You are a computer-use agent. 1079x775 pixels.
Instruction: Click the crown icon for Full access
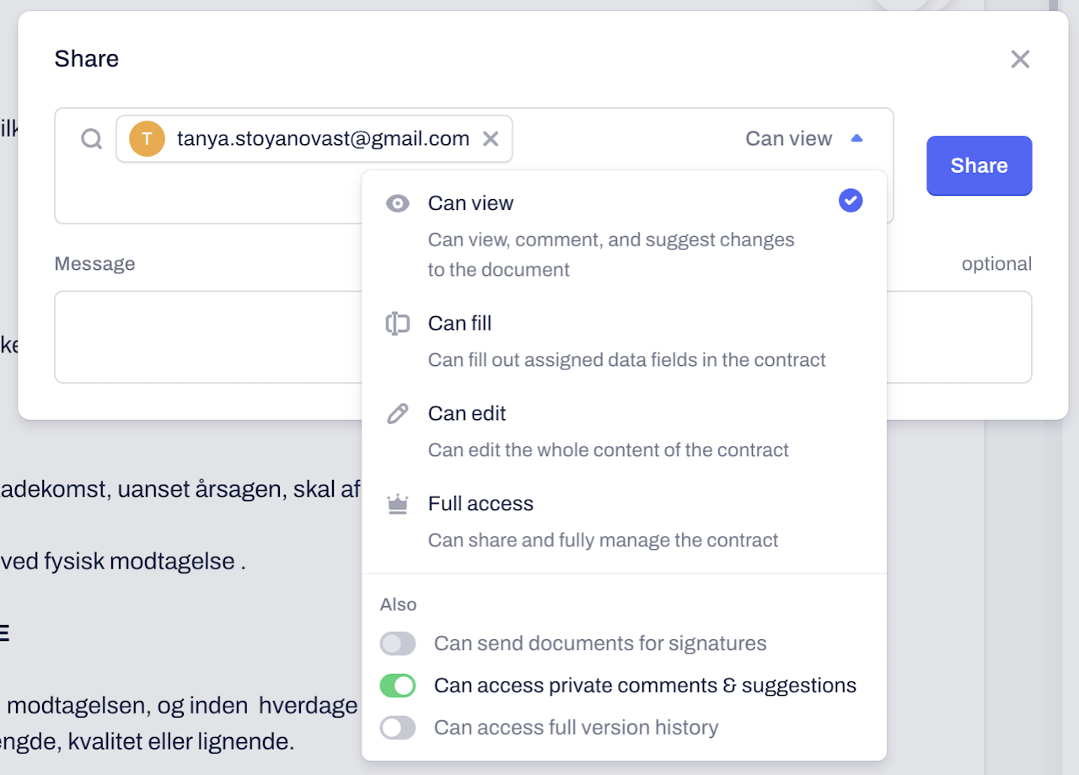click(x=397, y=504)
